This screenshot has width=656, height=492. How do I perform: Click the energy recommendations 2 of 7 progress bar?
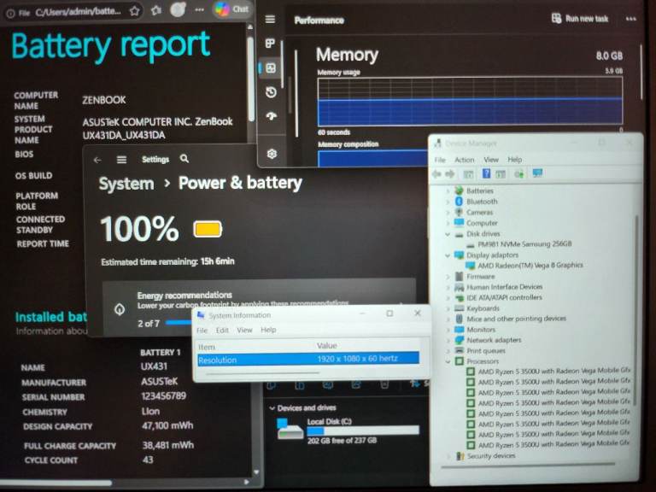[x=179, y=323]
